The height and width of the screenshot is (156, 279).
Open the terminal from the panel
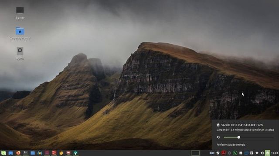(25, 153)
